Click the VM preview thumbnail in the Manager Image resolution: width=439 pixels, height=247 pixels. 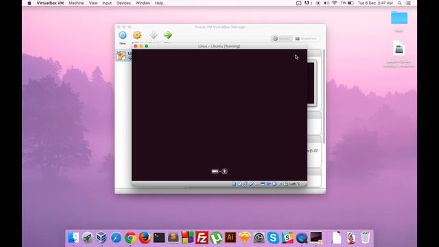(x=311, y=83)
